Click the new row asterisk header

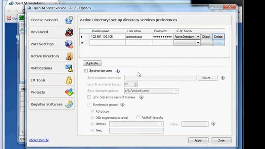click(x=84, y=43)
